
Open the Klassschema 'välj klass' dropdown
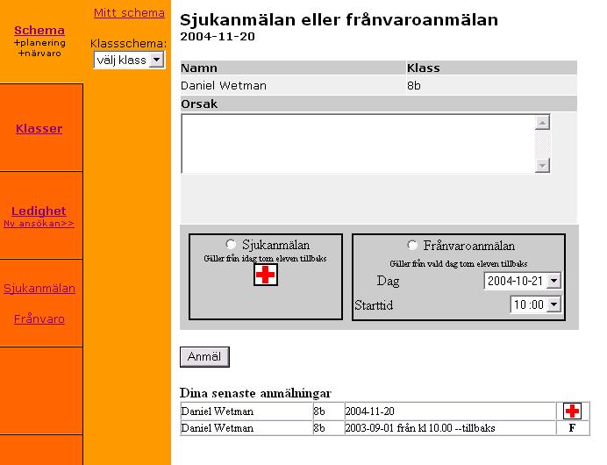[x=129, y=60]
